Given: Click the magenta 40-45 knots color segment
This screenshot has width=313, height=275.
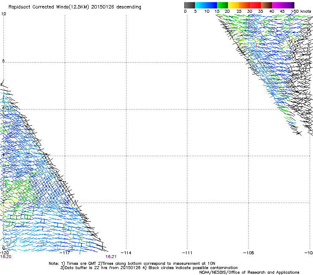Looking at the screenshot, I should [277, 5].
